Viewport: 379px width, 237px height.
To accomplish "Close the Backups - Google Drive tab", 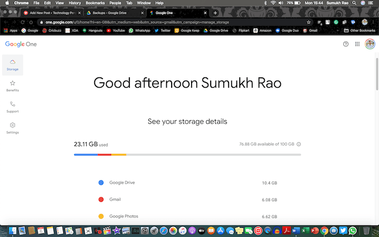I will [x=142, y=13].
